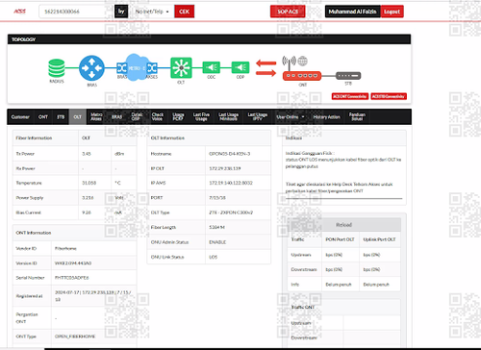Switch to the STB tab
The image size is (481, 350).
61,117
